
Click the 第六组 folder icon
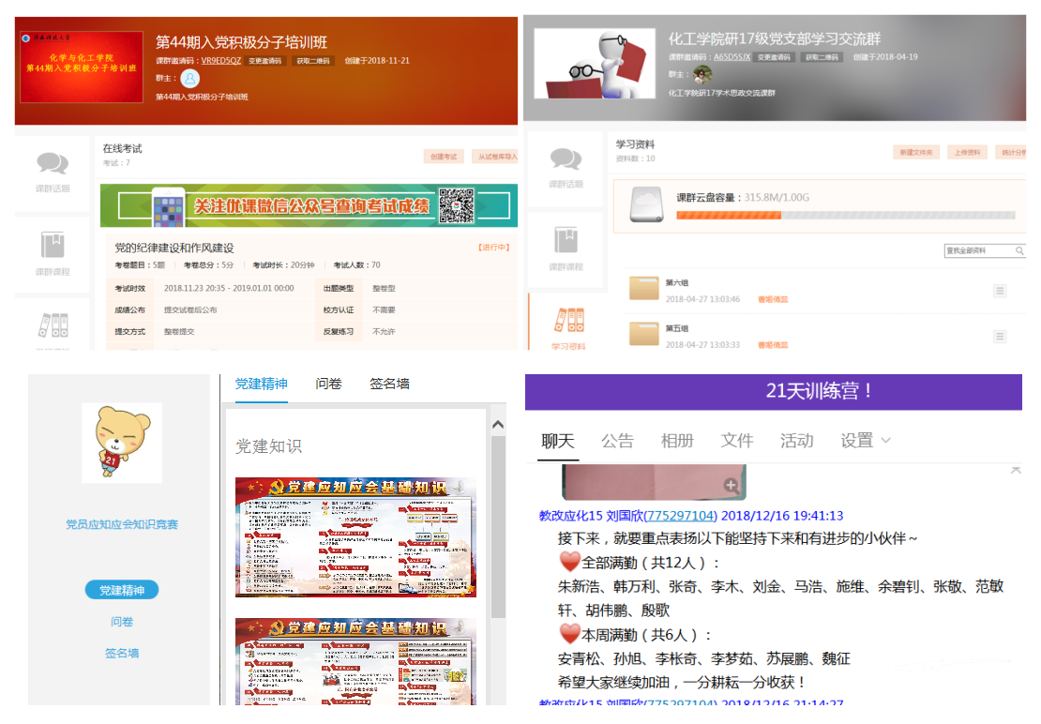point(644,288)
